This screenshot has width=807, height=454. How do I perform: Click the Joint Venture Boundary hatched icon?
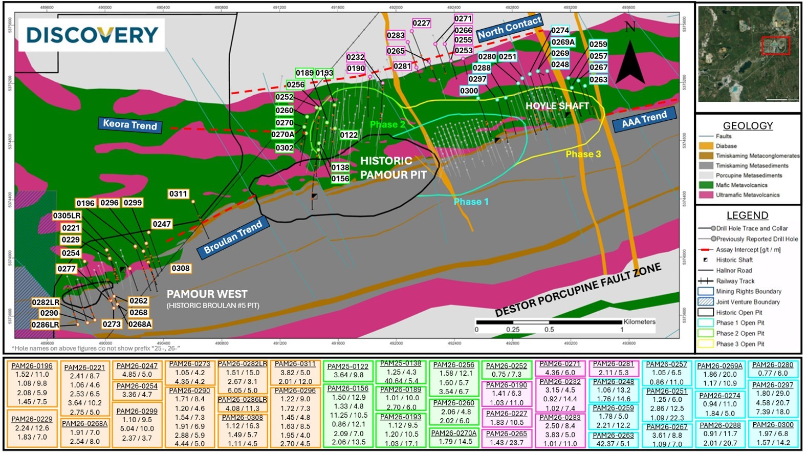coord(706,302)
